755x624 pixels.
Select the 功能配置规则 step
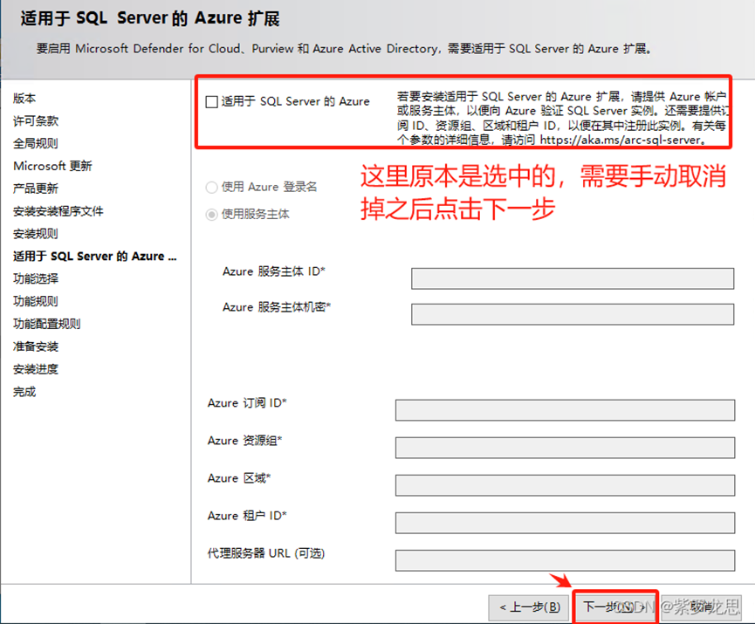tap(47, 324)
